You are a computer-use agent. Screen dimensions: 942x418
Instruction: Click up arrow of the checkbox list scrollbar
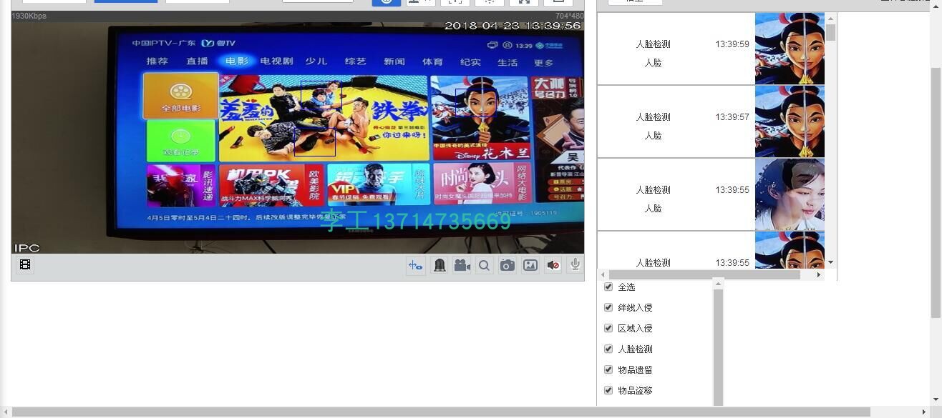pos(718,284)
